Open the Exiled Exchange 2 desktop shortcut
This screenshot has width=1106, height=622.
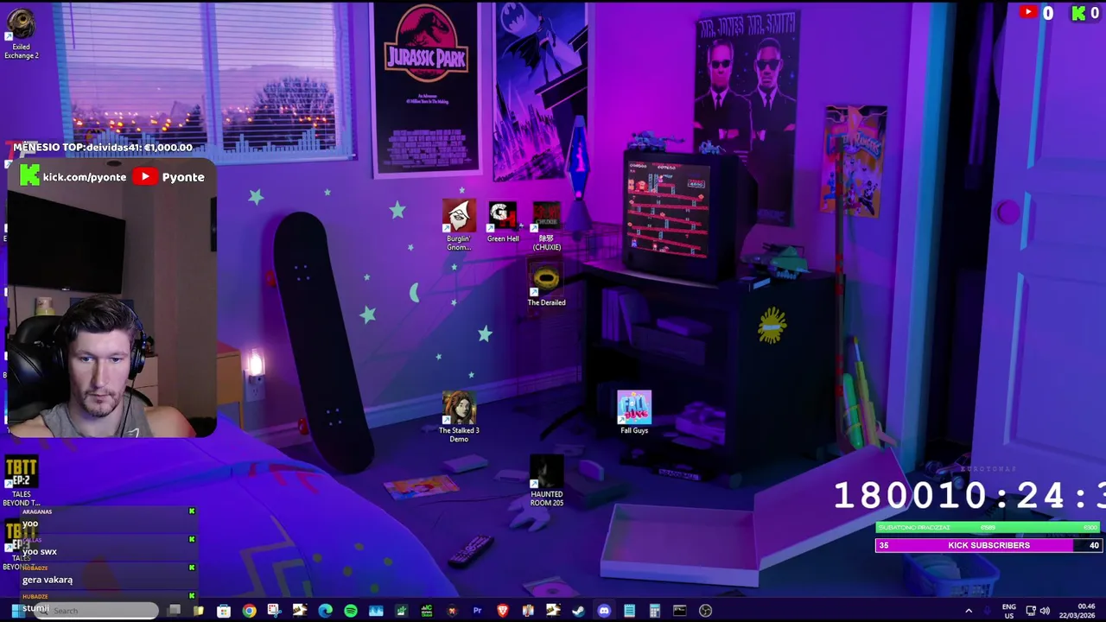(x=21, y=35)
